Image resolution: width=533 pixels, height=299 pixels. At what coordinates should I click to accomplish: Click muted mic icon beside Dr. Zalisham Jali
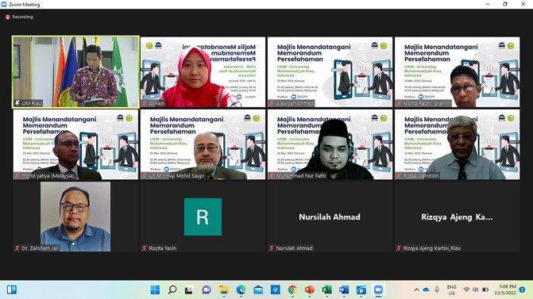click(17, 248)
